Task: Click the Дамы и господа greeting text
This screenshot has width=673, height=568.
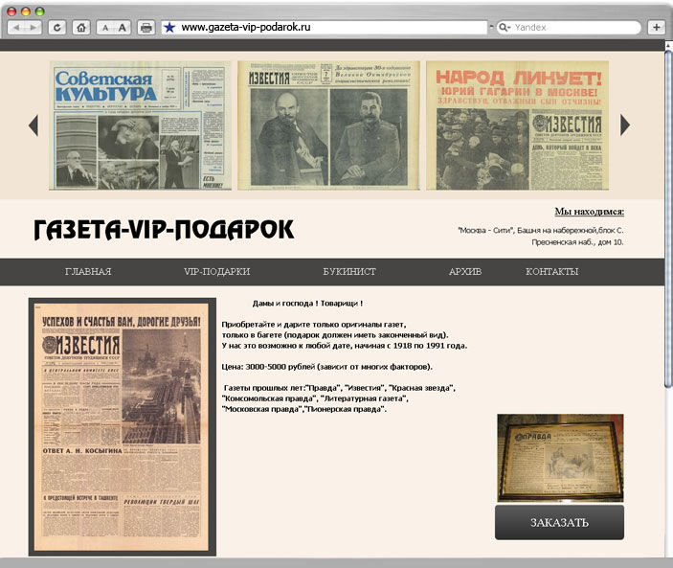Action: pos(307,303)
